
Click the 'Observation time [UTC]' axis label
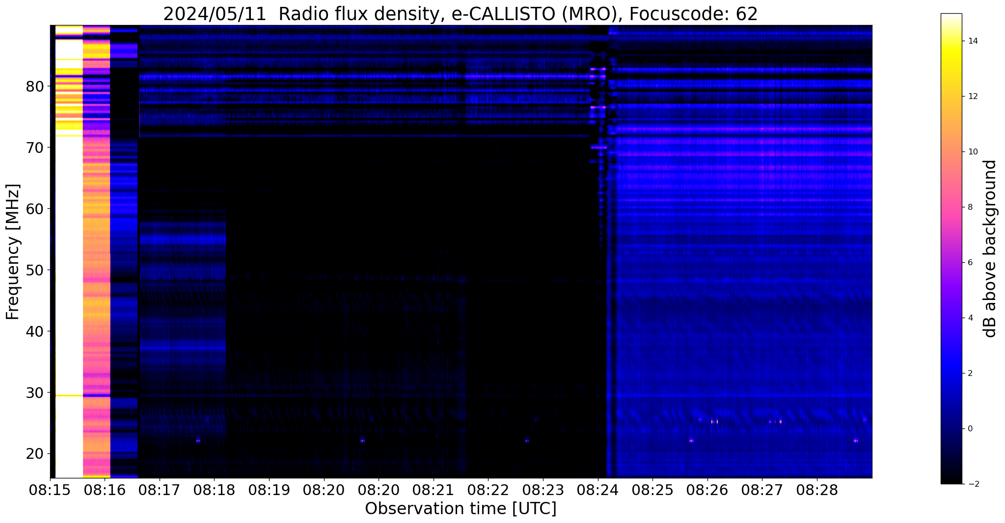click(x=461, y=509)
